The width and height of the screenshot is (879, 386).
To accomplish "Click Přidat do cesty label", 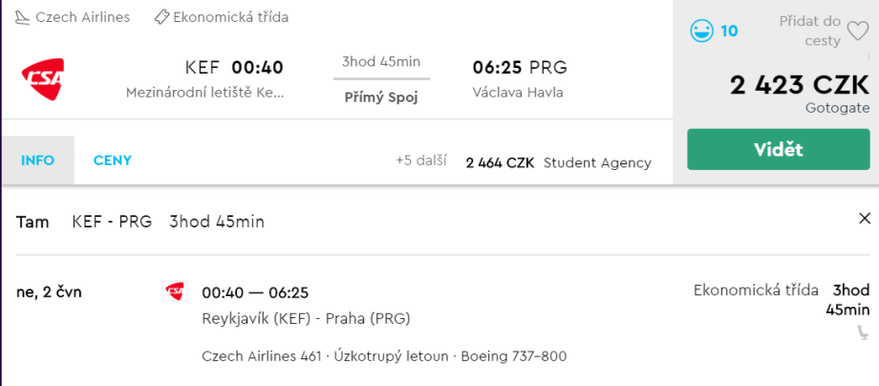I will tap(809, 31).
